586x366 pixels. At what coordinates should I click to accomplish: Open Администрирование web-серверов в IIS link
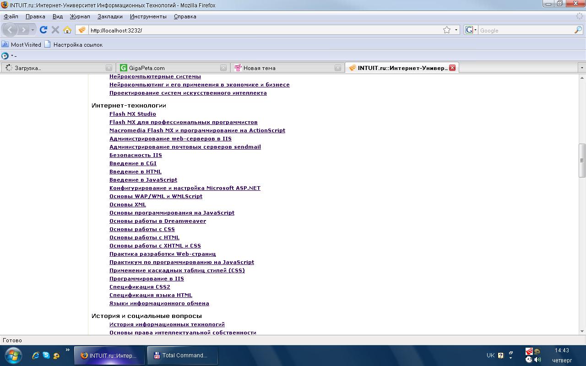(170, 139)
